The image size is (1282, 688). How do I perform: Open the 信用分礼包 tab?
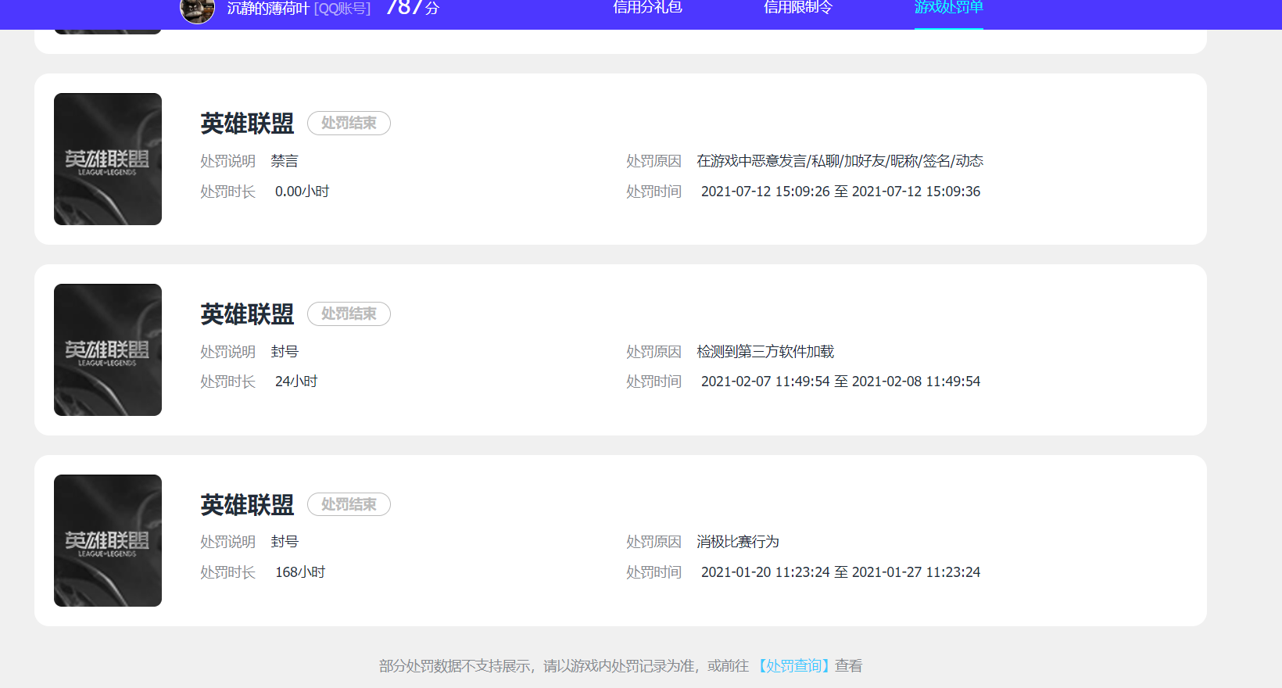click(x=647, y=8)
